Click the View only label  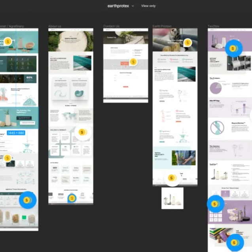[x=148, y=6]
